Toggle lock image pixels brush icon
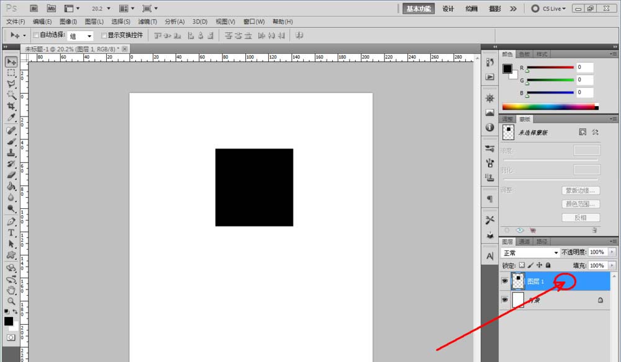 531,265
